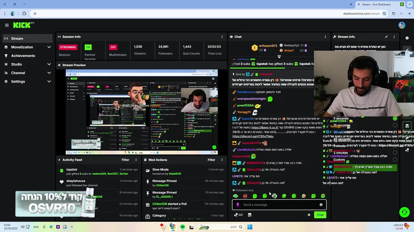
Task: Open the hamburger menu beside Kick logo
Action: 7,25
